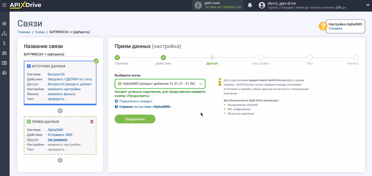Select the Финиш step circle
This screenshot has height=176, width=372.
pyautogui.click(x=356, y=58)
